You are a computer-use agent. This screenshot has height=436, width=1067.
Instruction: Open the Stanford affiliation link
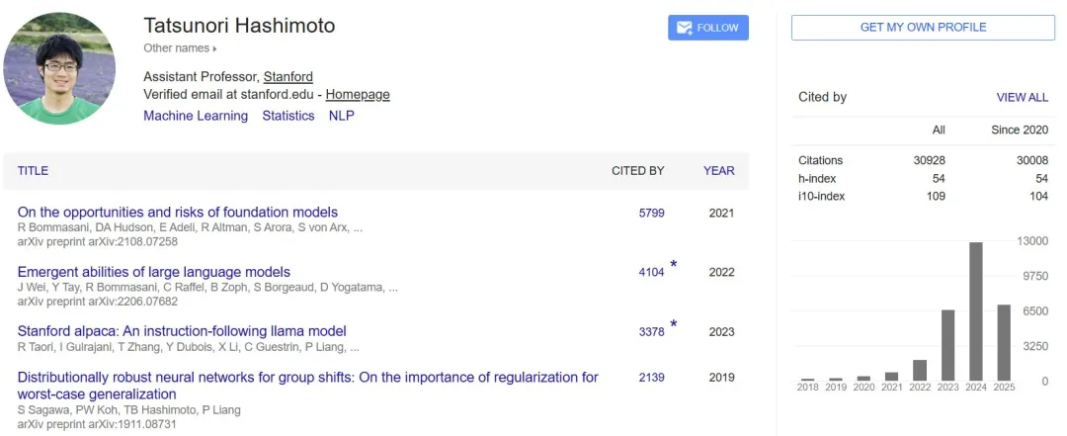pyautogui.click(x=288, y=77)
